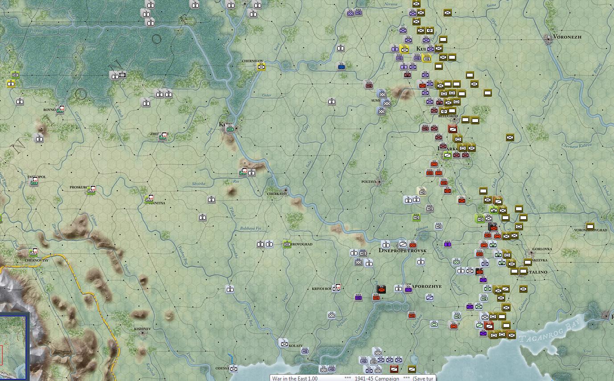Click the grey counter midway between Dnepropetrovsk and Zaporozhye

(421, 262)
